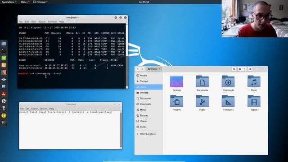Viewport: 288px width, 162px height.
Task: Show all applications grid in dock
Action: [4, 123]
